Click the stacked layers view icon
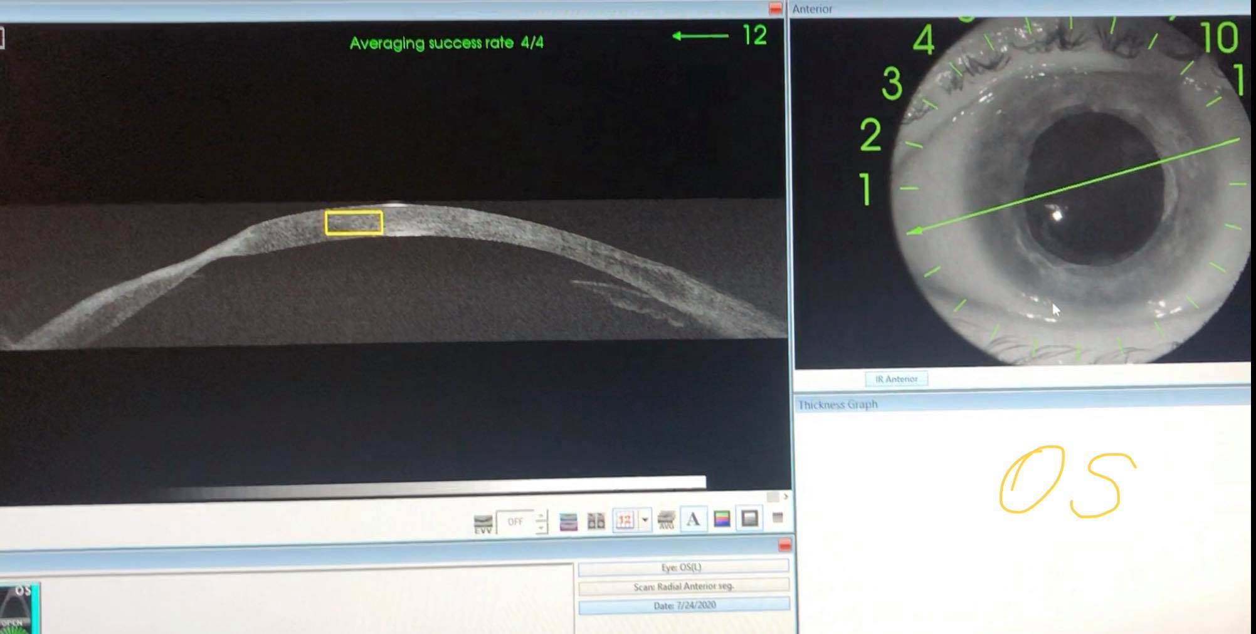1256x634 pixels. coord(568,521)
